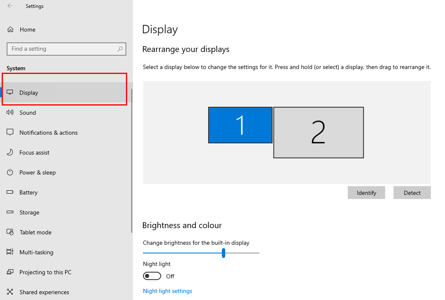This screenshot has height=300, width=445.
Task: Click the Sound speaker icon
Action: coord(10,112)
